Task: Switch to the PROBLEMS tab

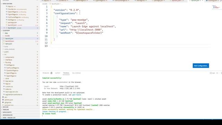Action: 46,73
